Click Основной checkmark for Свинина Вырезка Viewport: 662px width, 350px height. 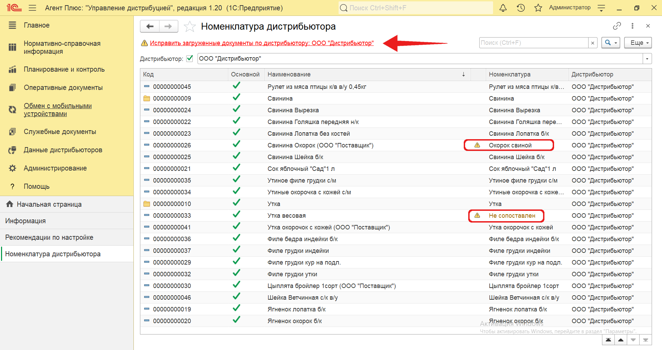[x=236, y=109]
